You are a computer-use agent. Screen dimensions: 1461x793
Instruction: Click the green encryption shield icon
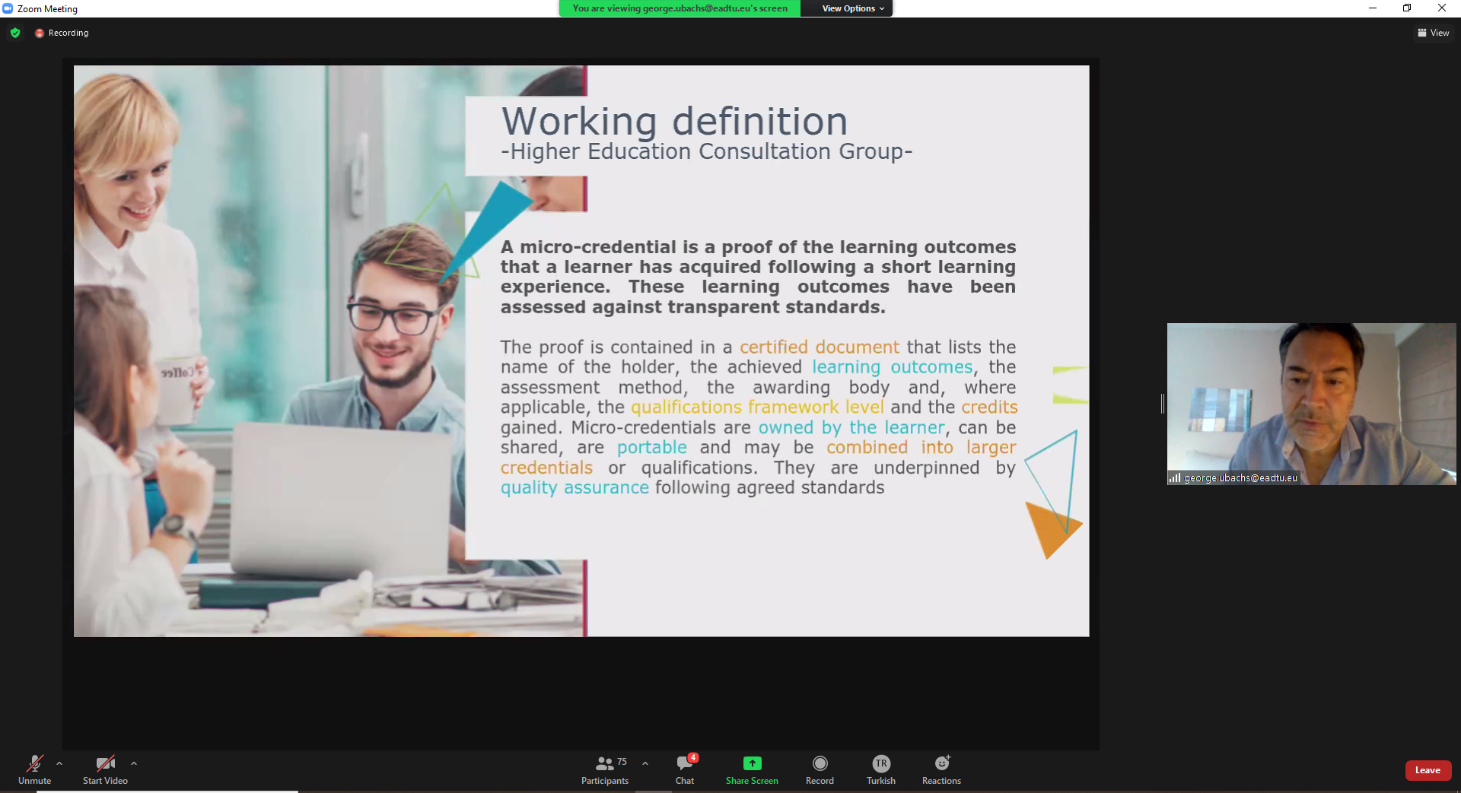15,33
